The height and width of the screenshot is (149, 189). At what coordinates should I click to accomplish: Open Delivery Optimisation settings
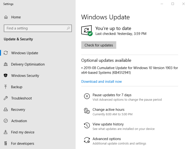click(x=28, y=64)
